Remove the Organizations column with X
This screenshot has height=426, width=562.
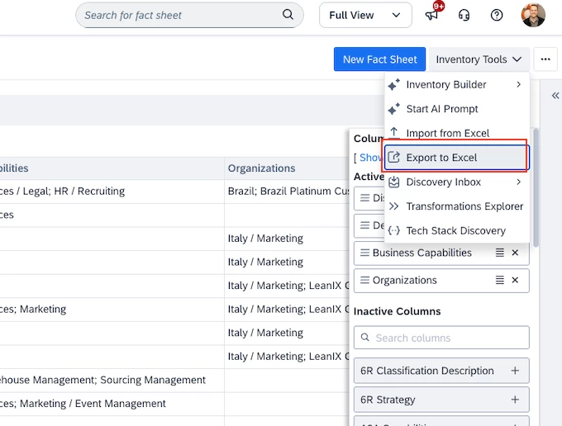[x=515, y=280]
